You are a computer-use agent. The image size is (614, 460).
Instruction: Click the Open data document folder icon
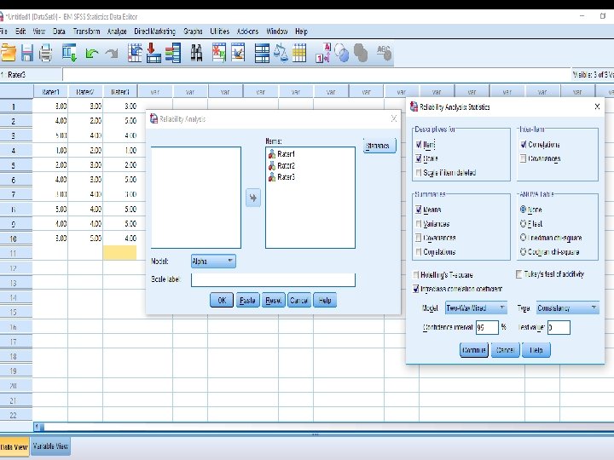click(x=9, y=53)
